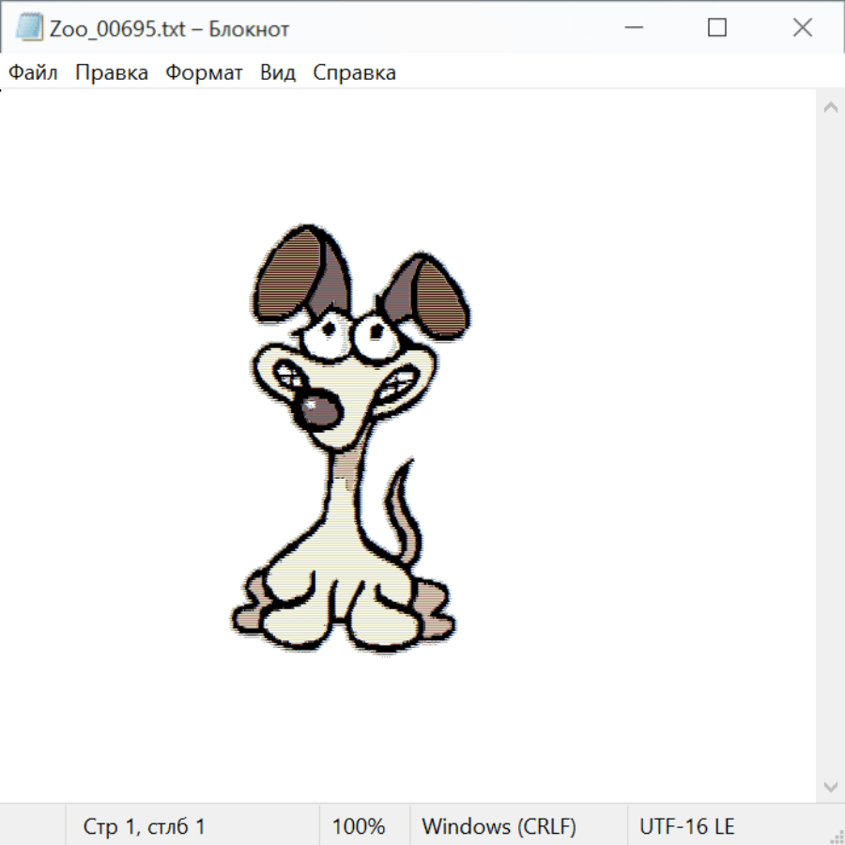Open the Файл menu
Image resolution: width=845 pixels, height=845 pixels.
click(33, 73)
